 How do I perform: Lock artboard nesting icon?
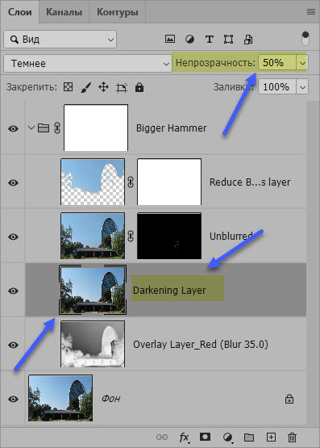tap(122, 87)
